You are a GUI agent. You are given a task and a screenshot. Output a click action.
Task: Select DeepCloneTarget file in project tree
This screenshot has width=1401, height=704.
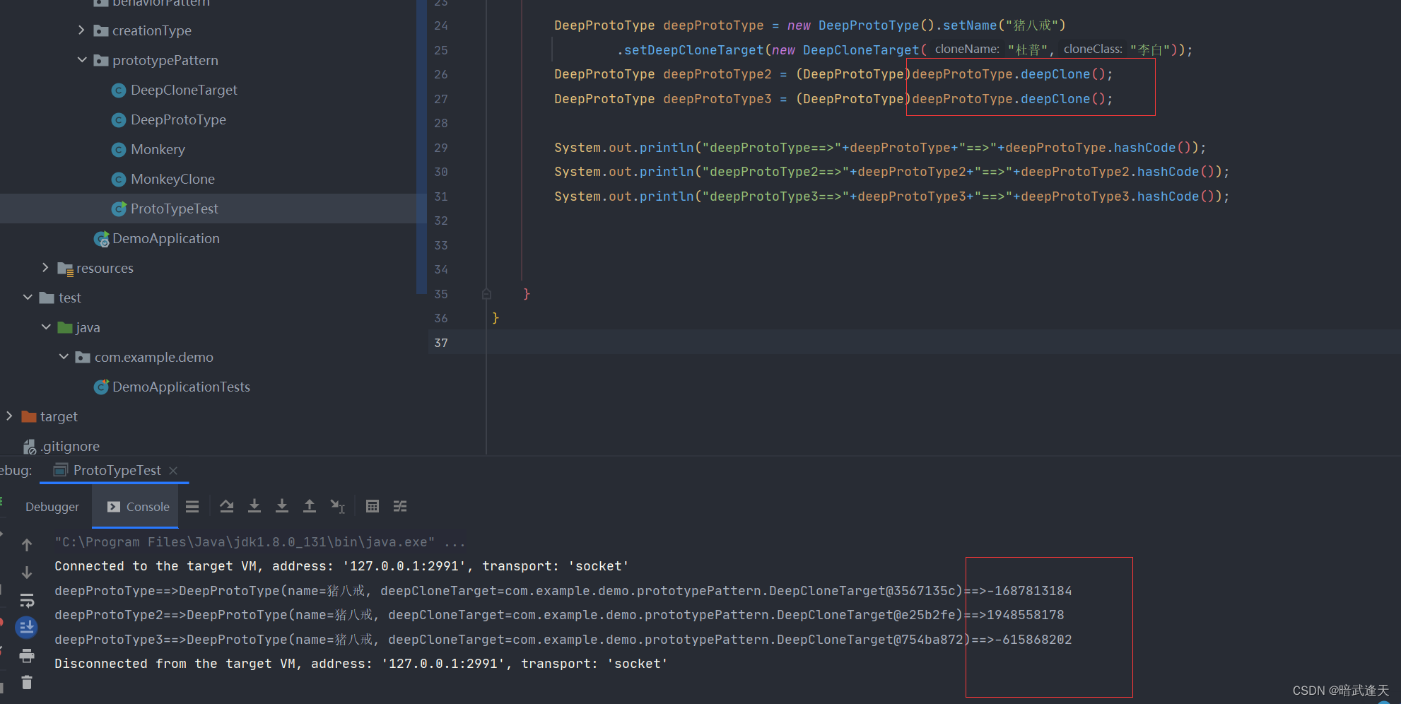coord(184,90)
